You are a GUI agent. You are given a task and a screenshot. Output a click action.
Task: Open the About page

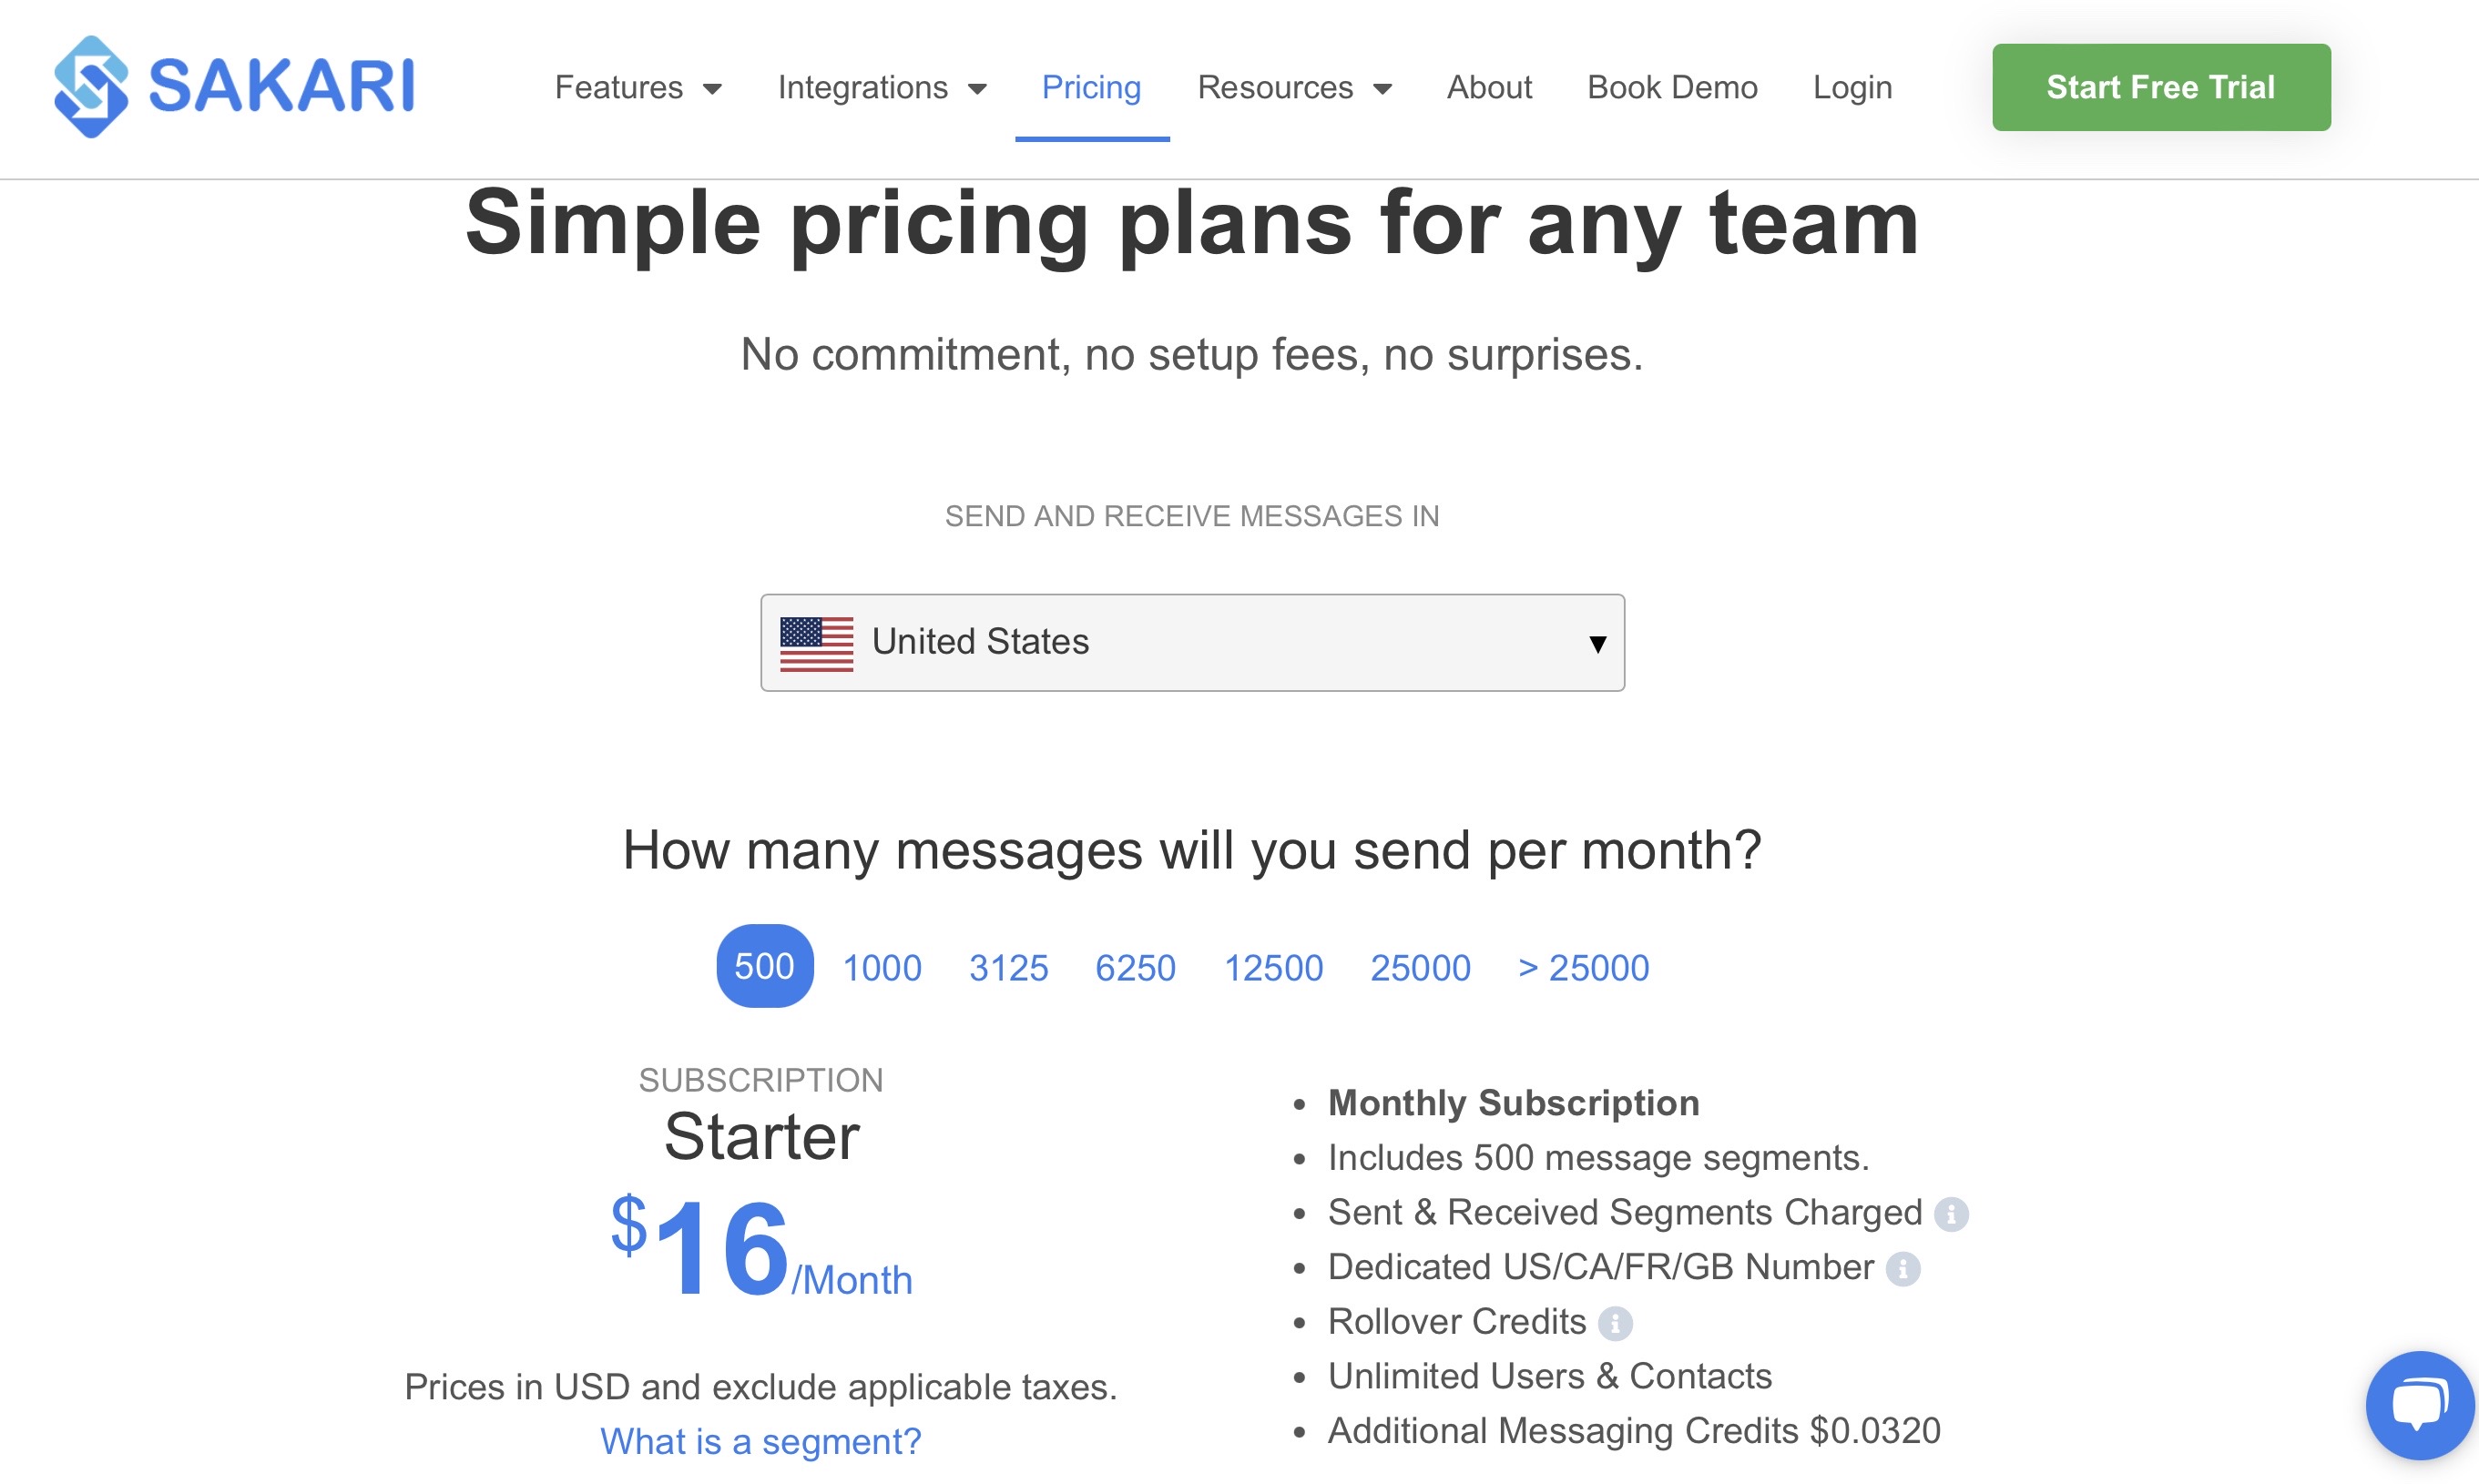point(1489,88)
